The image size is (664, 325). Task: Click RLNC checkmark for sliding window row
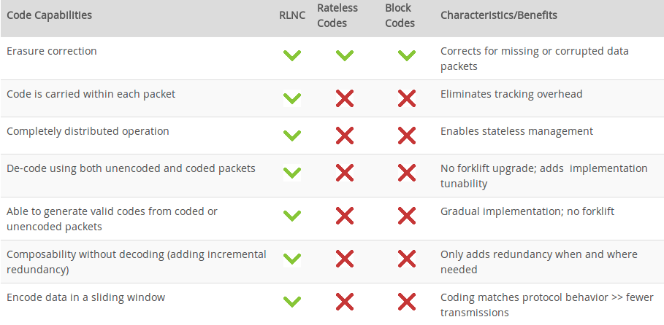292,302
